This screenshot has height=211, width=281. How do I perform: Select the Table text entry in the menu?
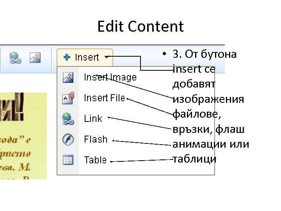click(x=95, y=160)
